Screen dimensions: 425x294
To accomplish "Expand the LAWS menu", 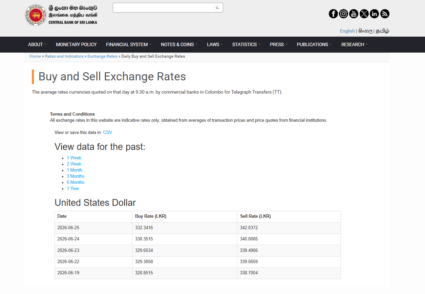I will point(215,44).
